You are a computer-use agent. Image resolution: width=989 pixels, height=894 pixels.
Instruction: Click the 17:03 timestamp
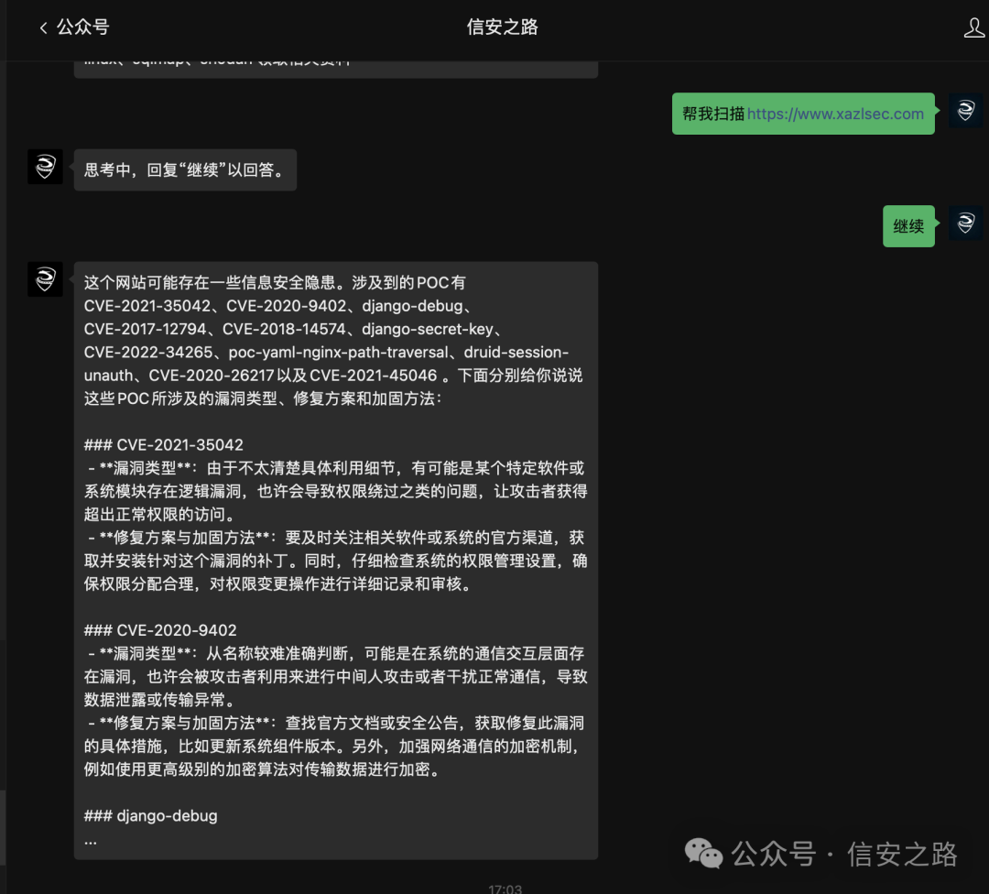coord(505,889)
